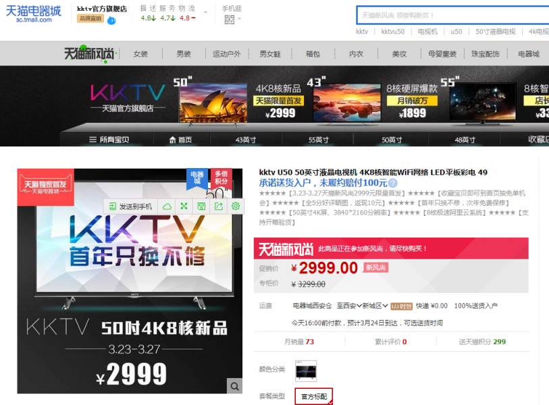Click the 累计评价 0 reviews link
This screenshot has height=405, width=549.
[x=391, y=342]
